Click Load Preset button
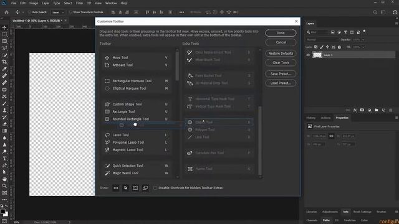The height and width of the screenshot is (224, 399). [281, 83]
